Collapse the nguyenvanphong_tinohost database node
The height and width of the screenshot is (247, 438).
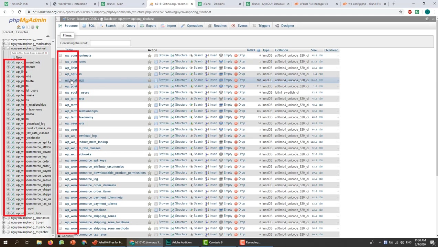tap(3, 48)
